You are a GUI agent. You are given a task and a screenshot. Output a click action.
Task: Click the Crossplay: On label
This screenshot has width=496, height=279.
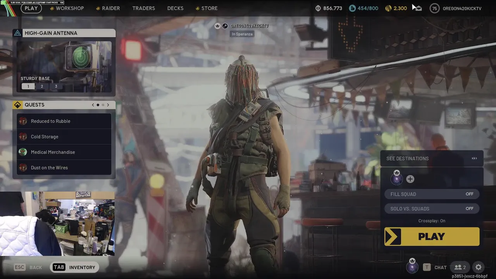coord(432,221)
